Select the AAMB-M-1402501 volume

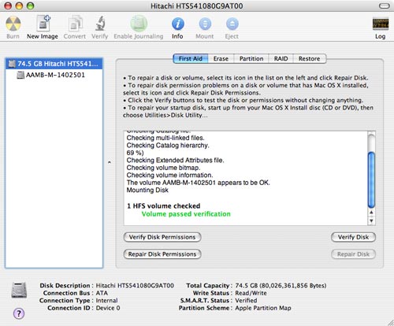(x=54, y=75)
